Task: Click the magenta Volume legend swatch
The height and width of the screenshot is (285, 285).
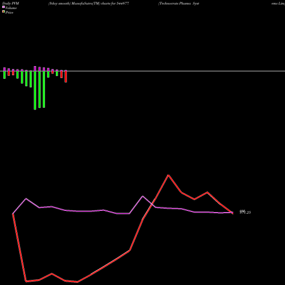Action: (3, 7)
